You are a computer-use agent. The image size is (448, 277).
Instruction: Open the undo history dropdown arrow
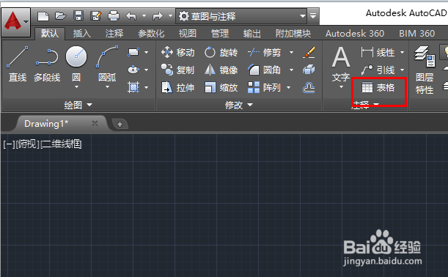(144, 15)
